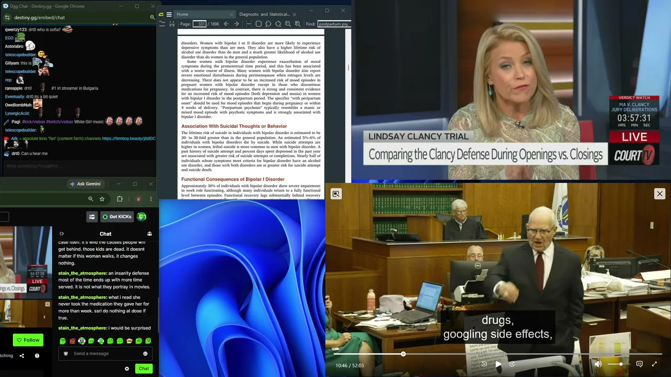Image resolution: width=671 pixels, height=377 pixels.
Task: Enter fullscreen on the trial video
Action: tap(654, 364)
